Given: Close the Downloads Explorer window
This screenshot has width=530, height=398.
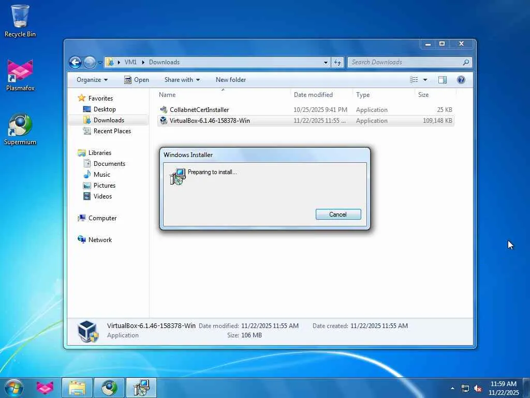Looking at the screenshot, I should click(x=461, y=44).
